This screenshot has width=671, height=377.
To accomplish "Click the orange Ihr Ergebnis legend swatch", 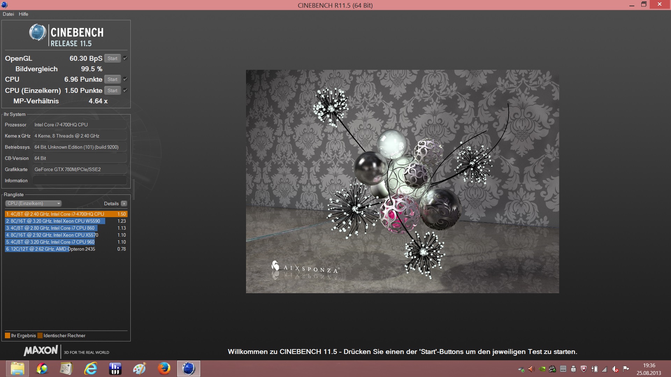I will (7, 335).
